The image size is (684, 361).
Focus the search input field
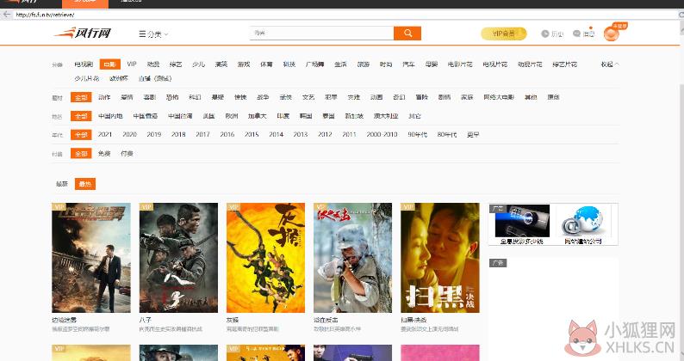(x=321, y=34)
